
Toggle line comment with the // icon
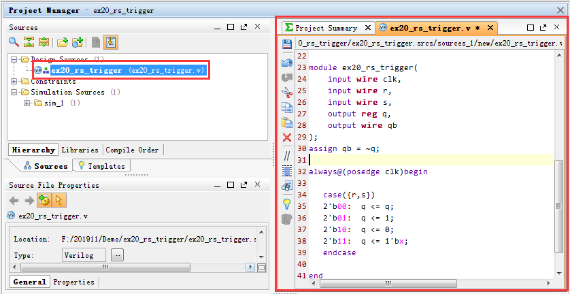point(287,154)
